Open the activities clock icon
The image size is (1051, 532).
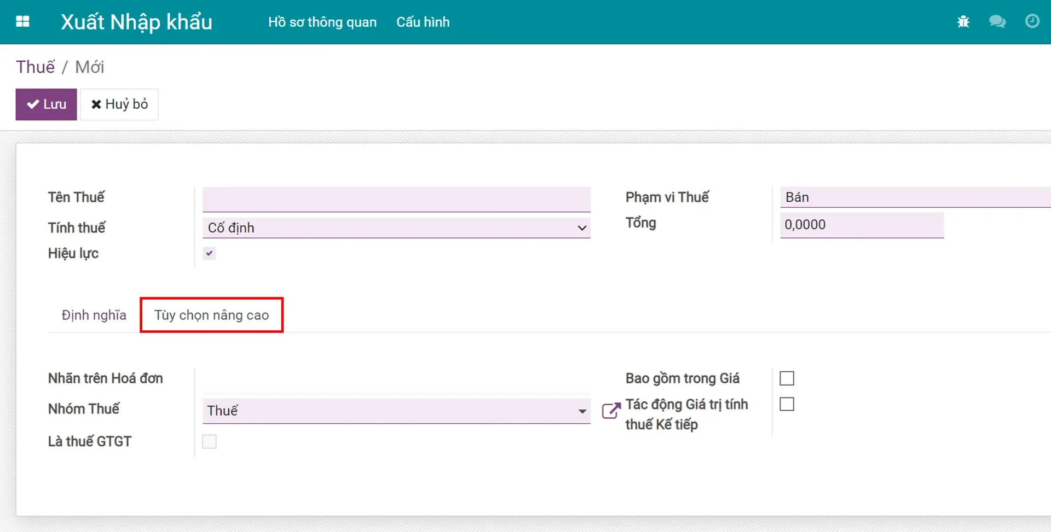click(1032, 21)
